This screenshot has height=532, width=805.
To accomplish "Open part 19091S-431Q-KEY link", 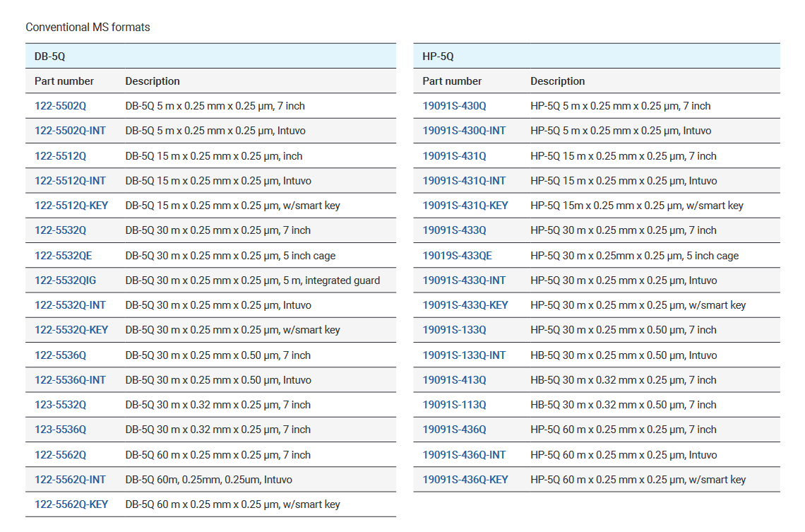I will click(x=465, y=206).
